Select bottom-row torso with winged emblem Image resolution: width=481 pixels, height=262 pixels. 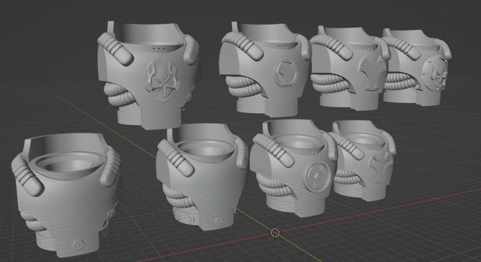(364, 161)
